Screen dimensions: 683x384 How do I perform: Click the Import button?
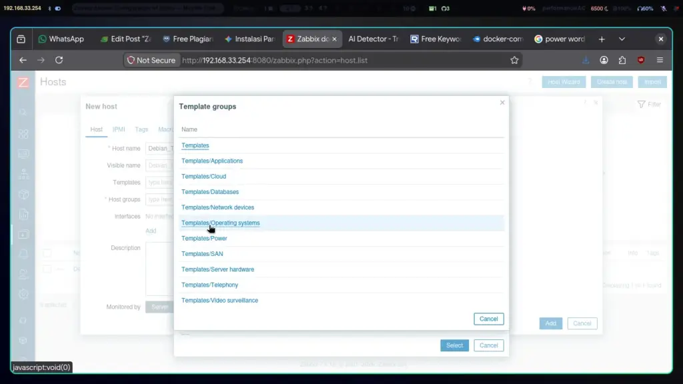(652, 82)
